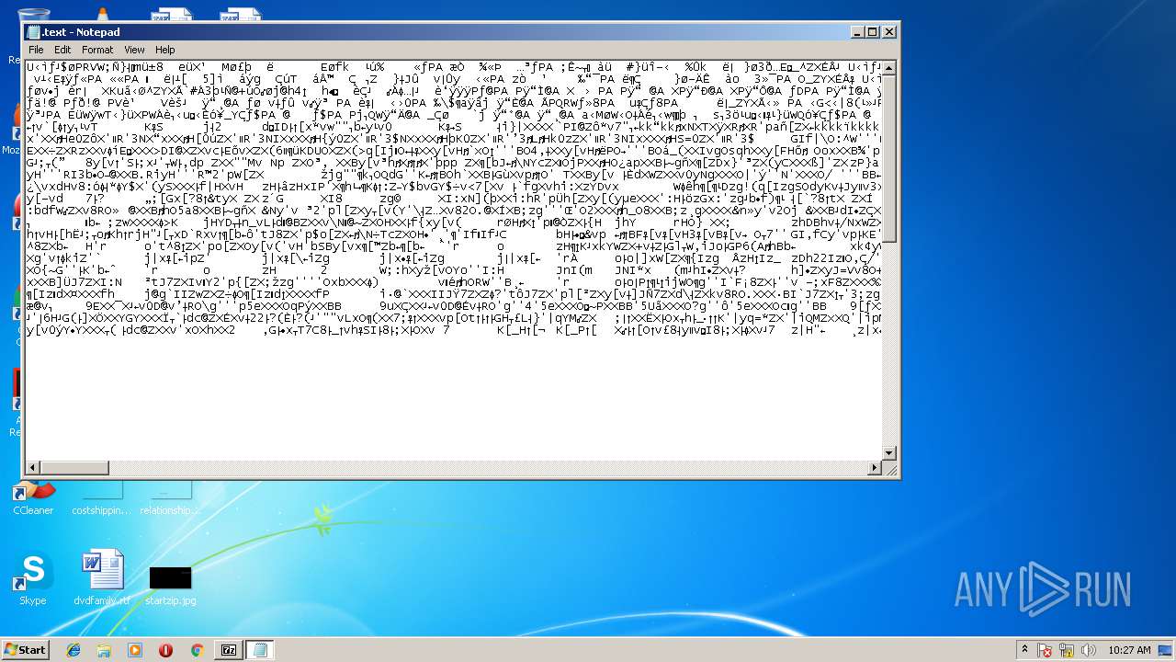Image resolution: width=1176 pixels, height=662 pixels.
Task: Close the .text Notepad window
Action: point(888,31)
